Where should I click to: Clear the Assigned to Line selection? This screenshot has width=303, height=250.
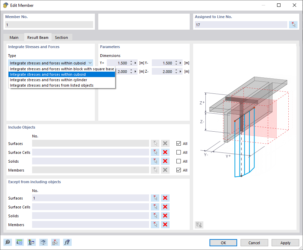(x=293, y=24)
